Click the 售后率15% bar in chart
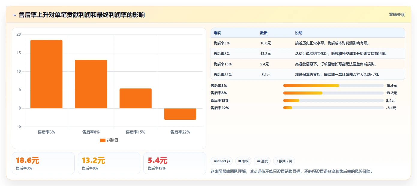The width and height of the screenshot is (417, 186). pos(136,98)
